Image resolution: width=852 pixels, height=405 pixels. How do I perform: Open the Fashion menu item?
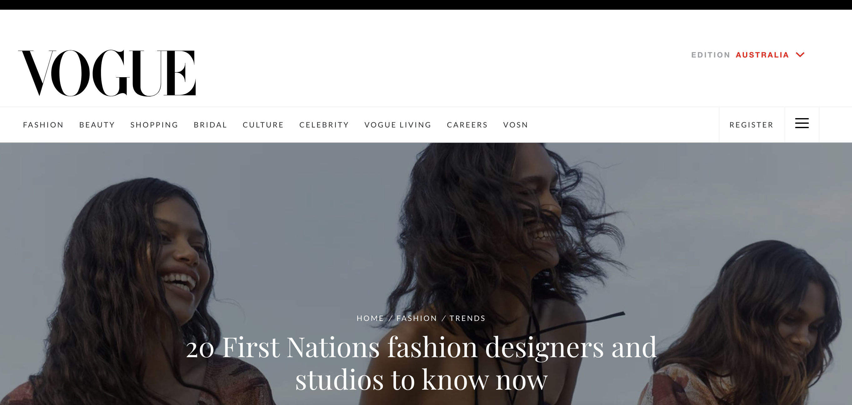[x=43, y=125]
